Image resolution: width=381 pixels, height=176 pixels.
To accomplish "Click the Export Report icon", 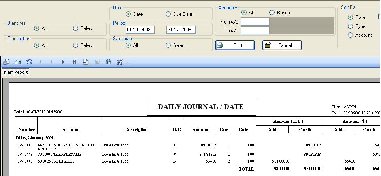I will (x=6, y=62).
